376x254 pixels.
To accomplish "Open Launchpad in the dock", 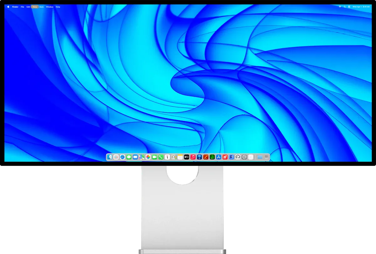I will pos(116,157).
